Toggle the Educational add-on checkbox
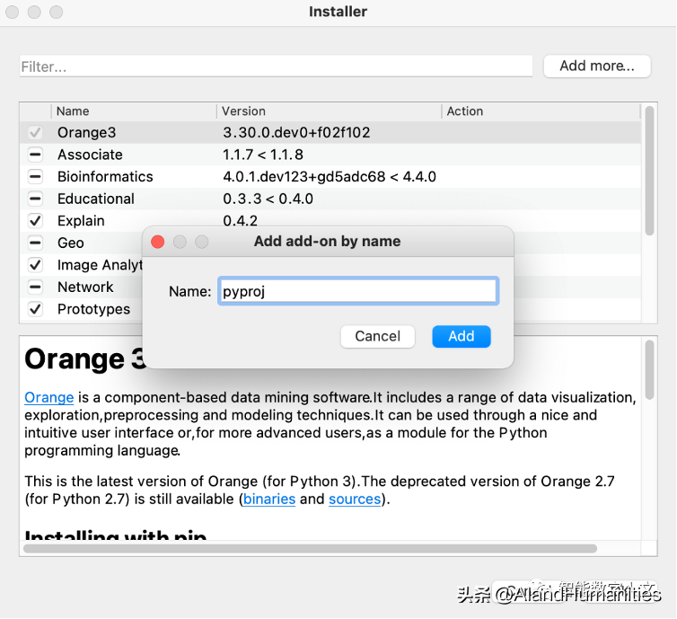The height and width of the screenshot is (619, 677). point(35,199)
